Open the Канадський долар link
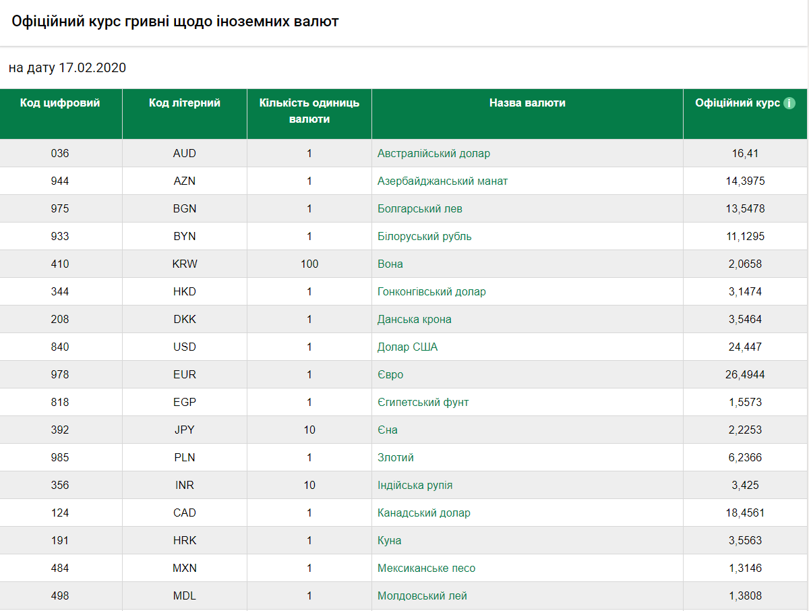 tap(423, 513)
